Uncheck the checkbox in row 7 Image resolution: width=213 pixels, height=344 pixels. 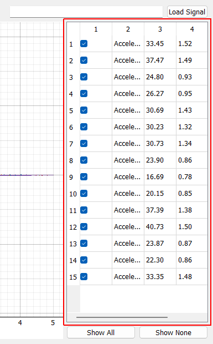[x=84, y=144]
